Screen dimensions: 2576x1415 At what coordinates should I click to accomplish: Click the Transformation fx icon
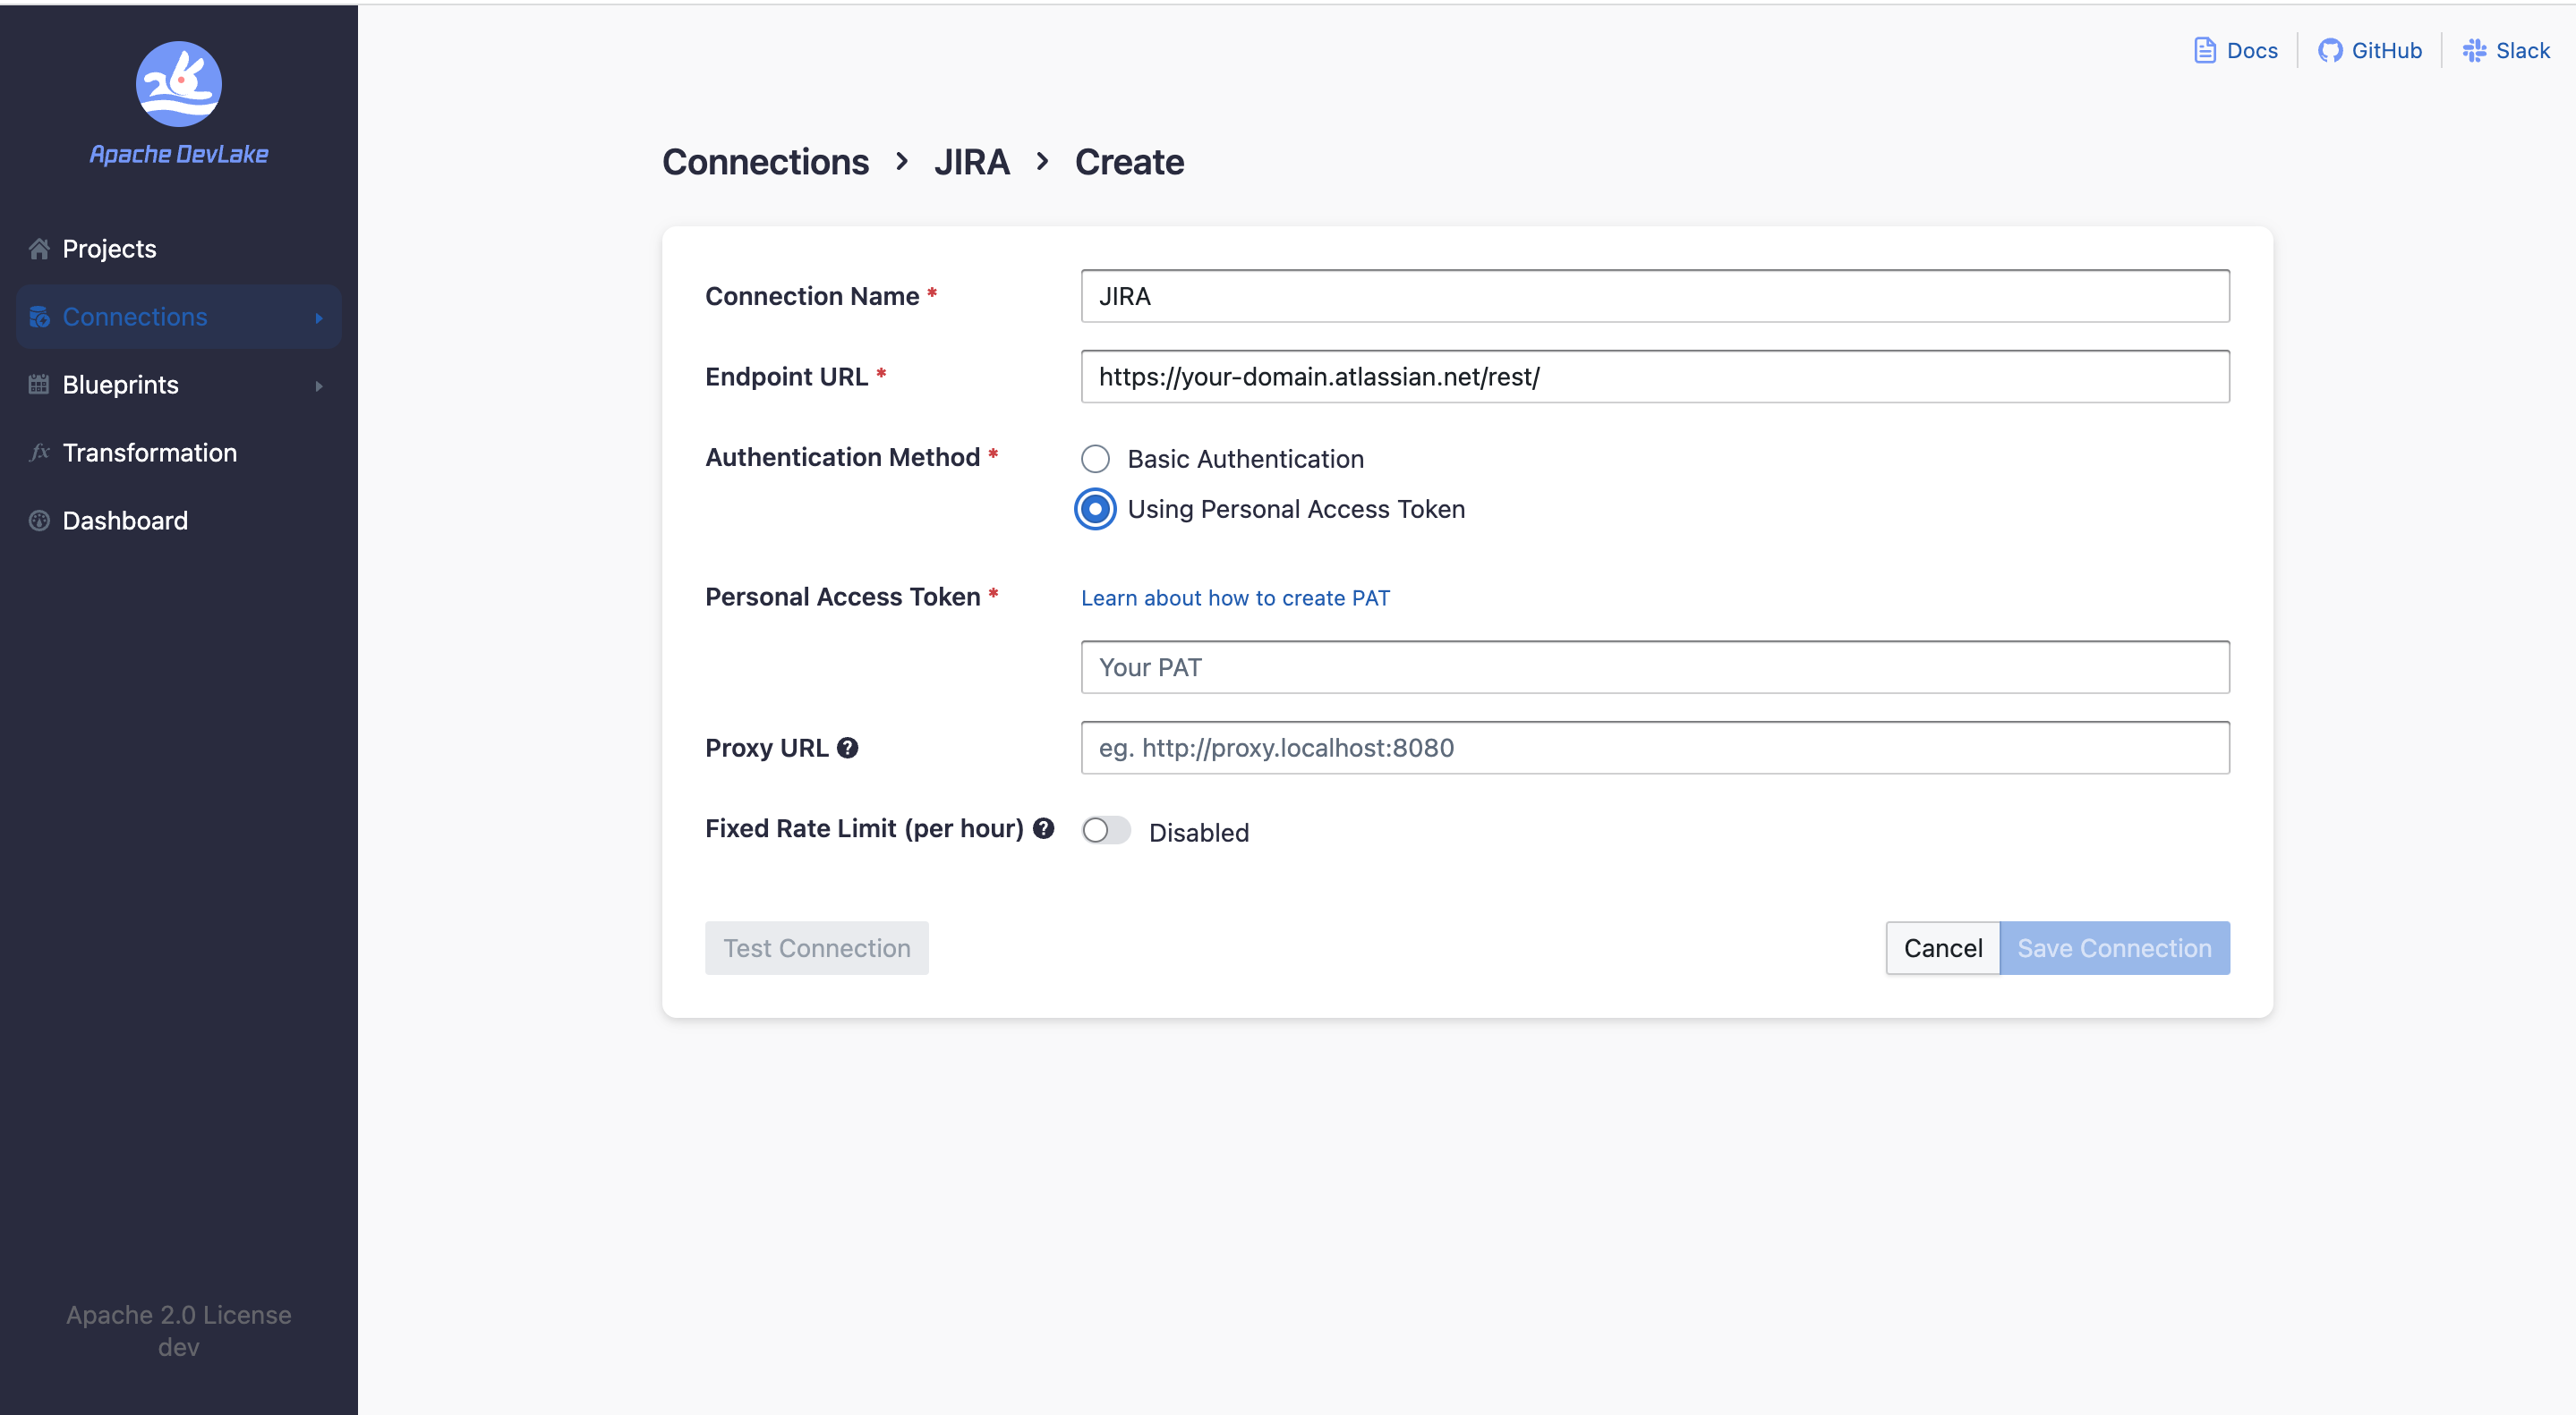click(x=39, y=453)
